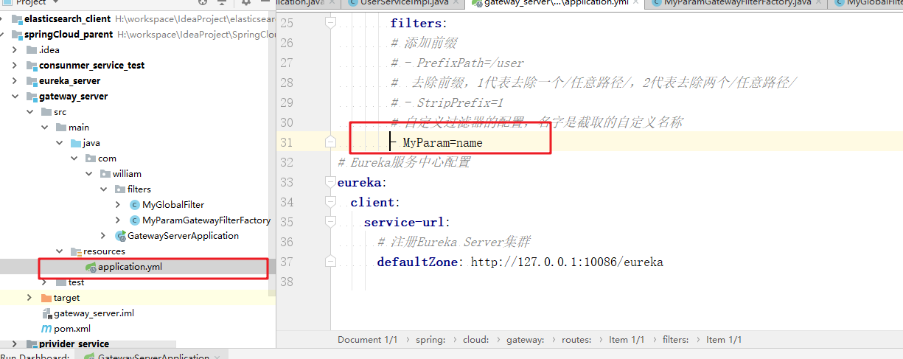Click the MyGlobalFilter class icon
The height and width of the screenshot is (359, 903).
click(135, 205)
